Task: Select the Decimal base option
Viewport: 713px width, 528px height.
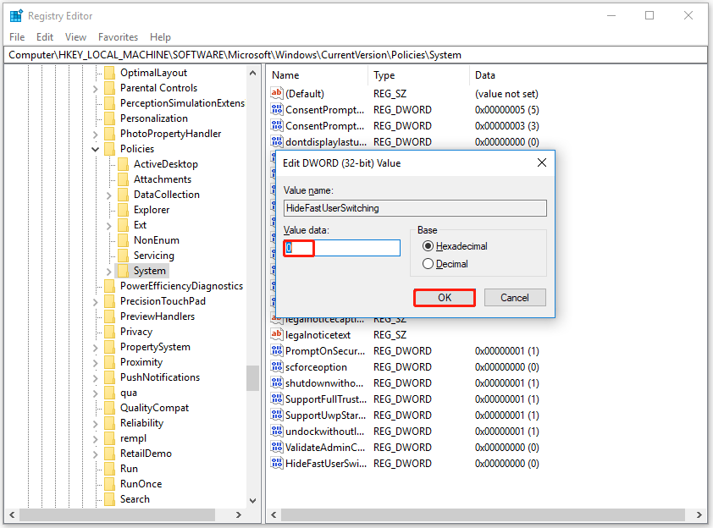Action: 445,264
